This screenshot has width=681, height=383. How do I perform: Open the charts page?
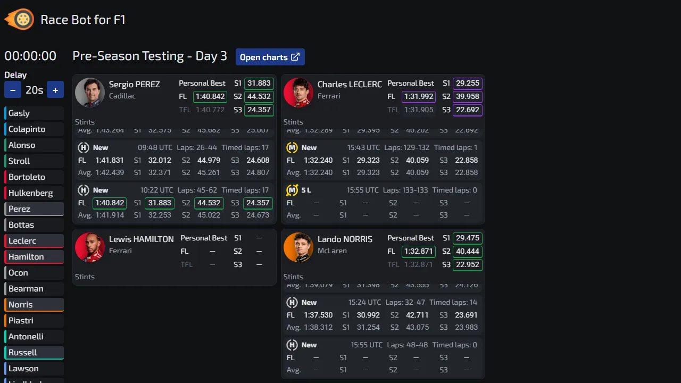click(270, 57)
